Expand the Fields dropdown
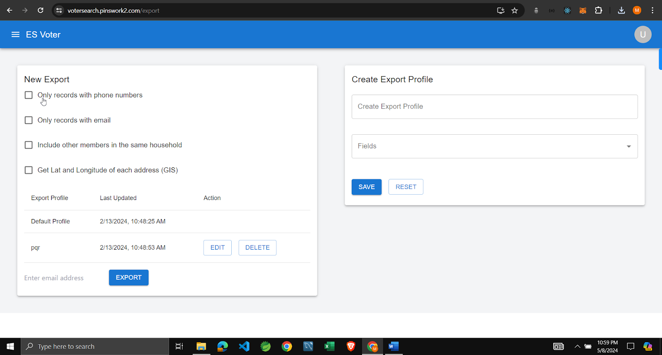Screen dimensions: 662x355 coord(494,146)
